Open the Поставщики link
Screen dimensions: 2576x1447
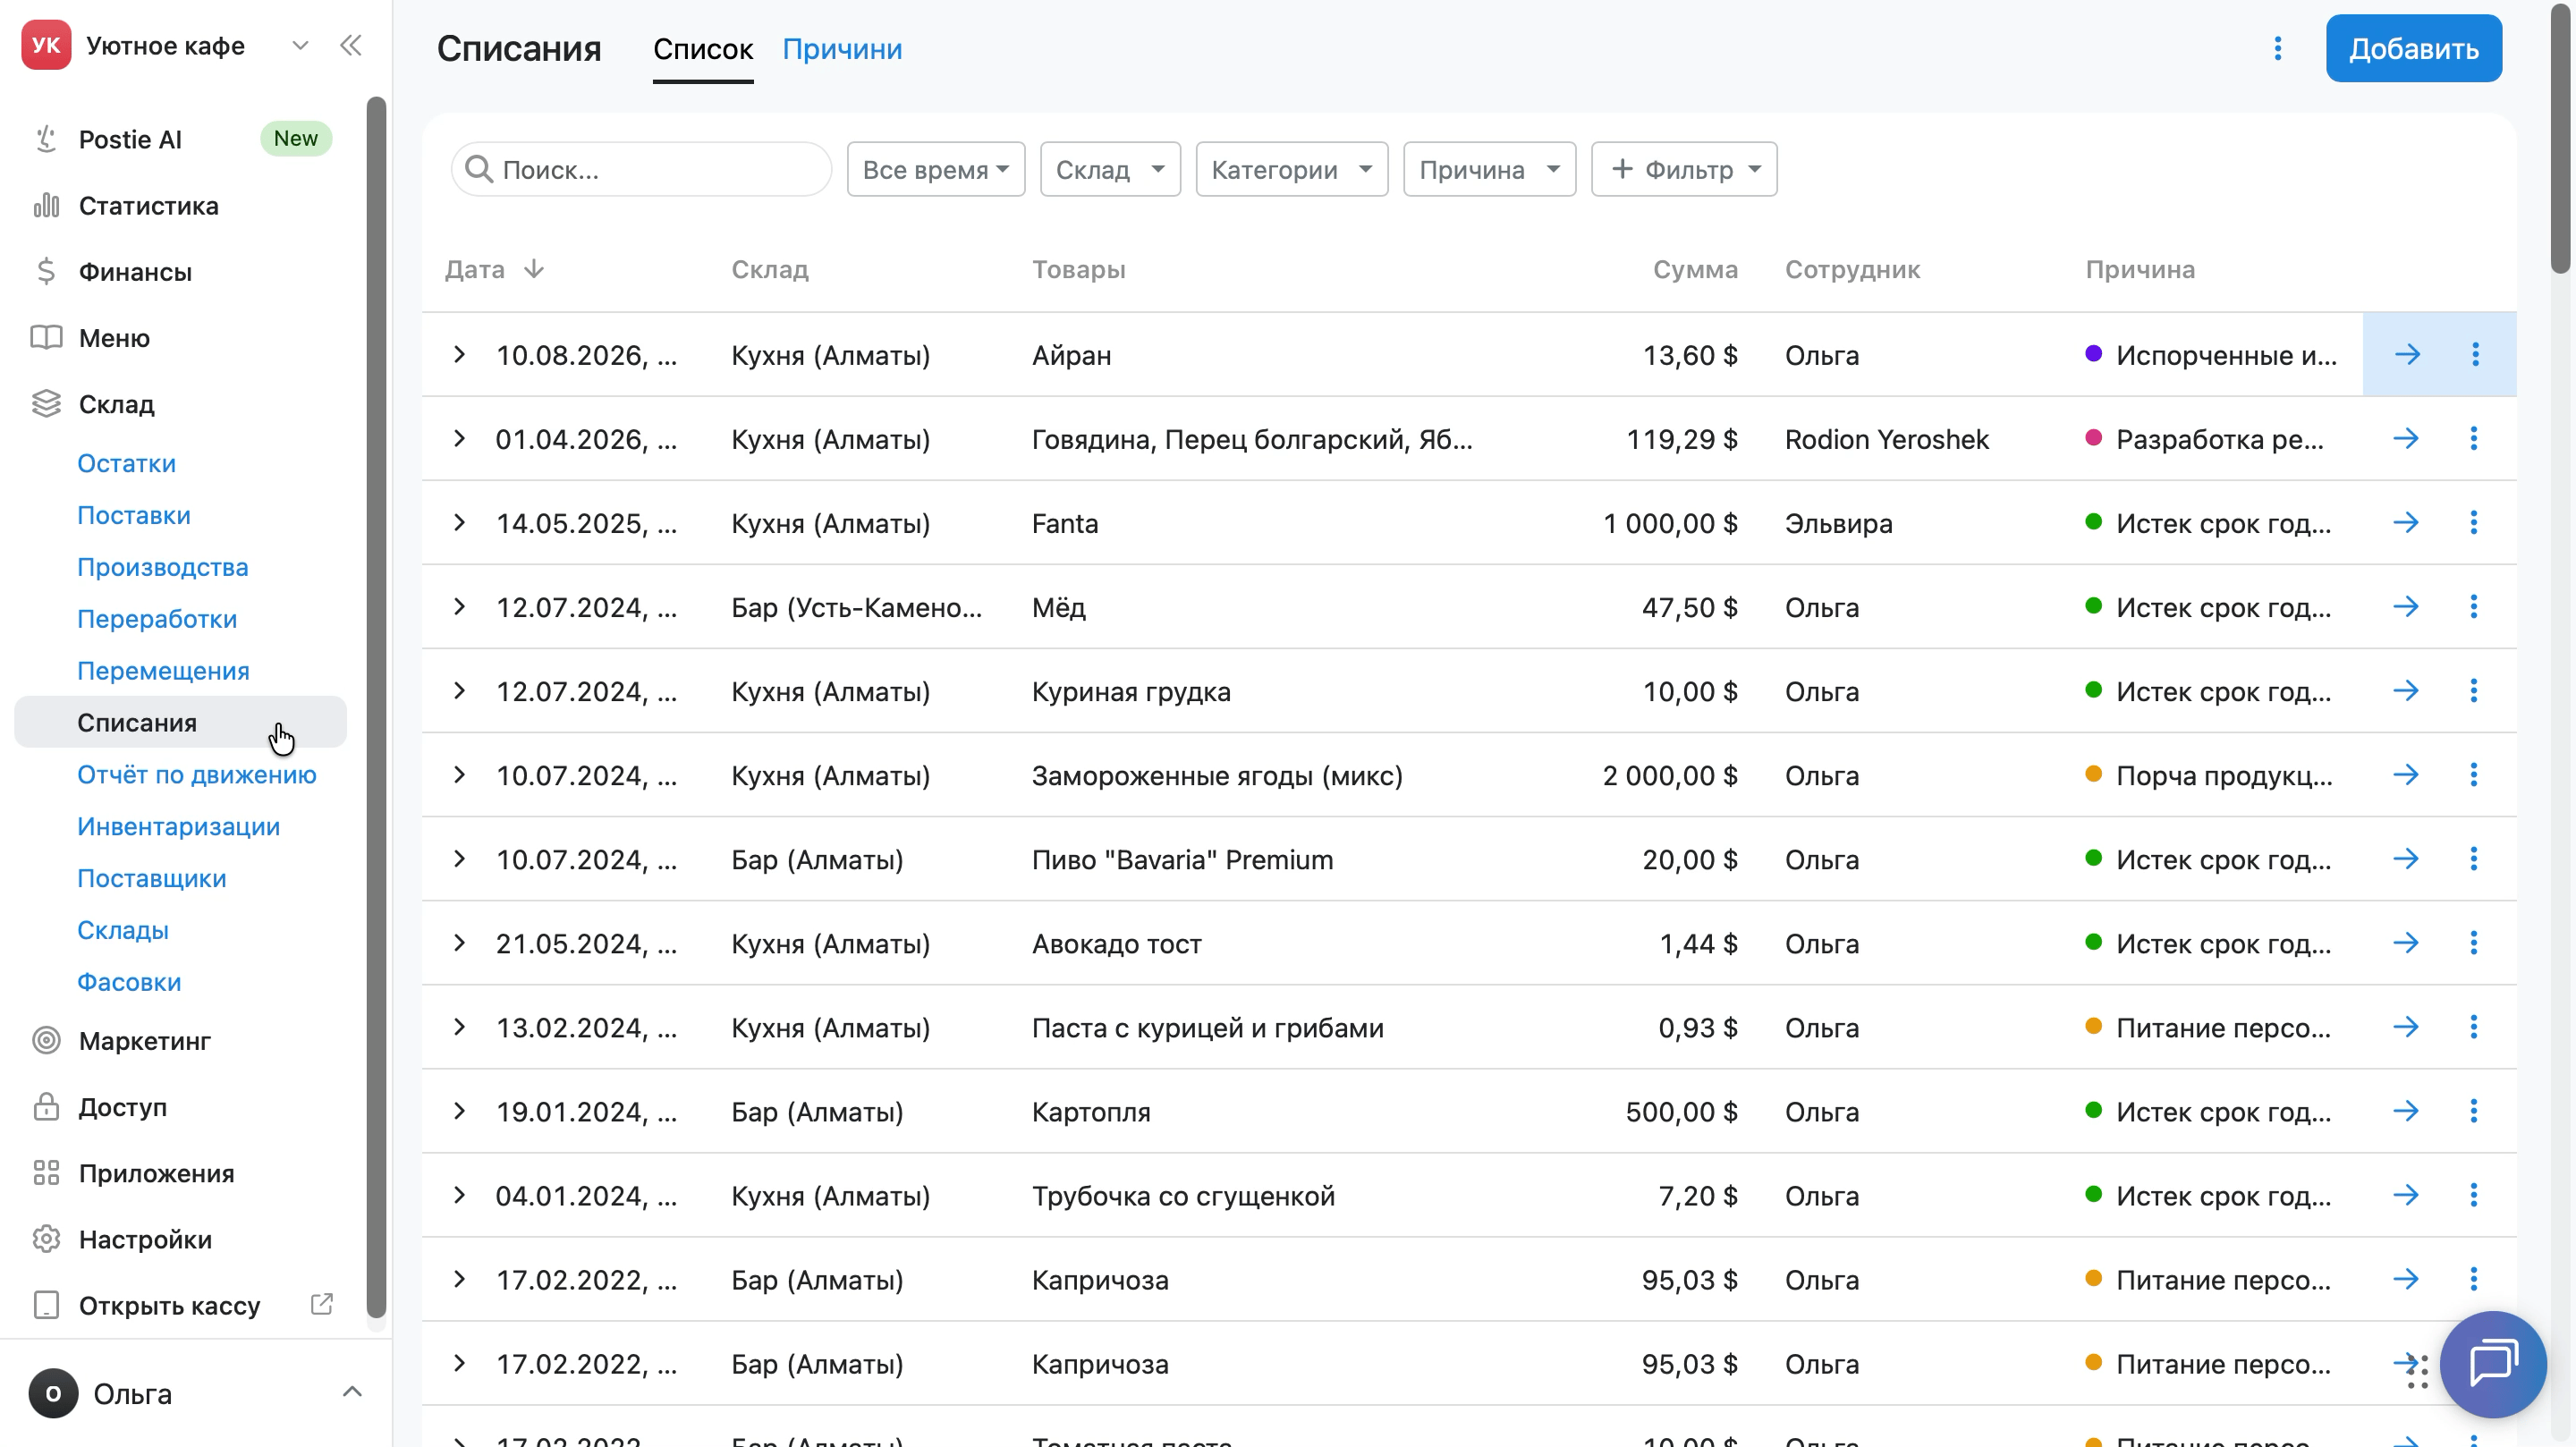click(x=152, y=879)
